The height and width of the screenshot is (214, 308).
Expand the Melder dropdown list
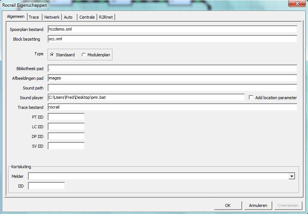point(292,176)
